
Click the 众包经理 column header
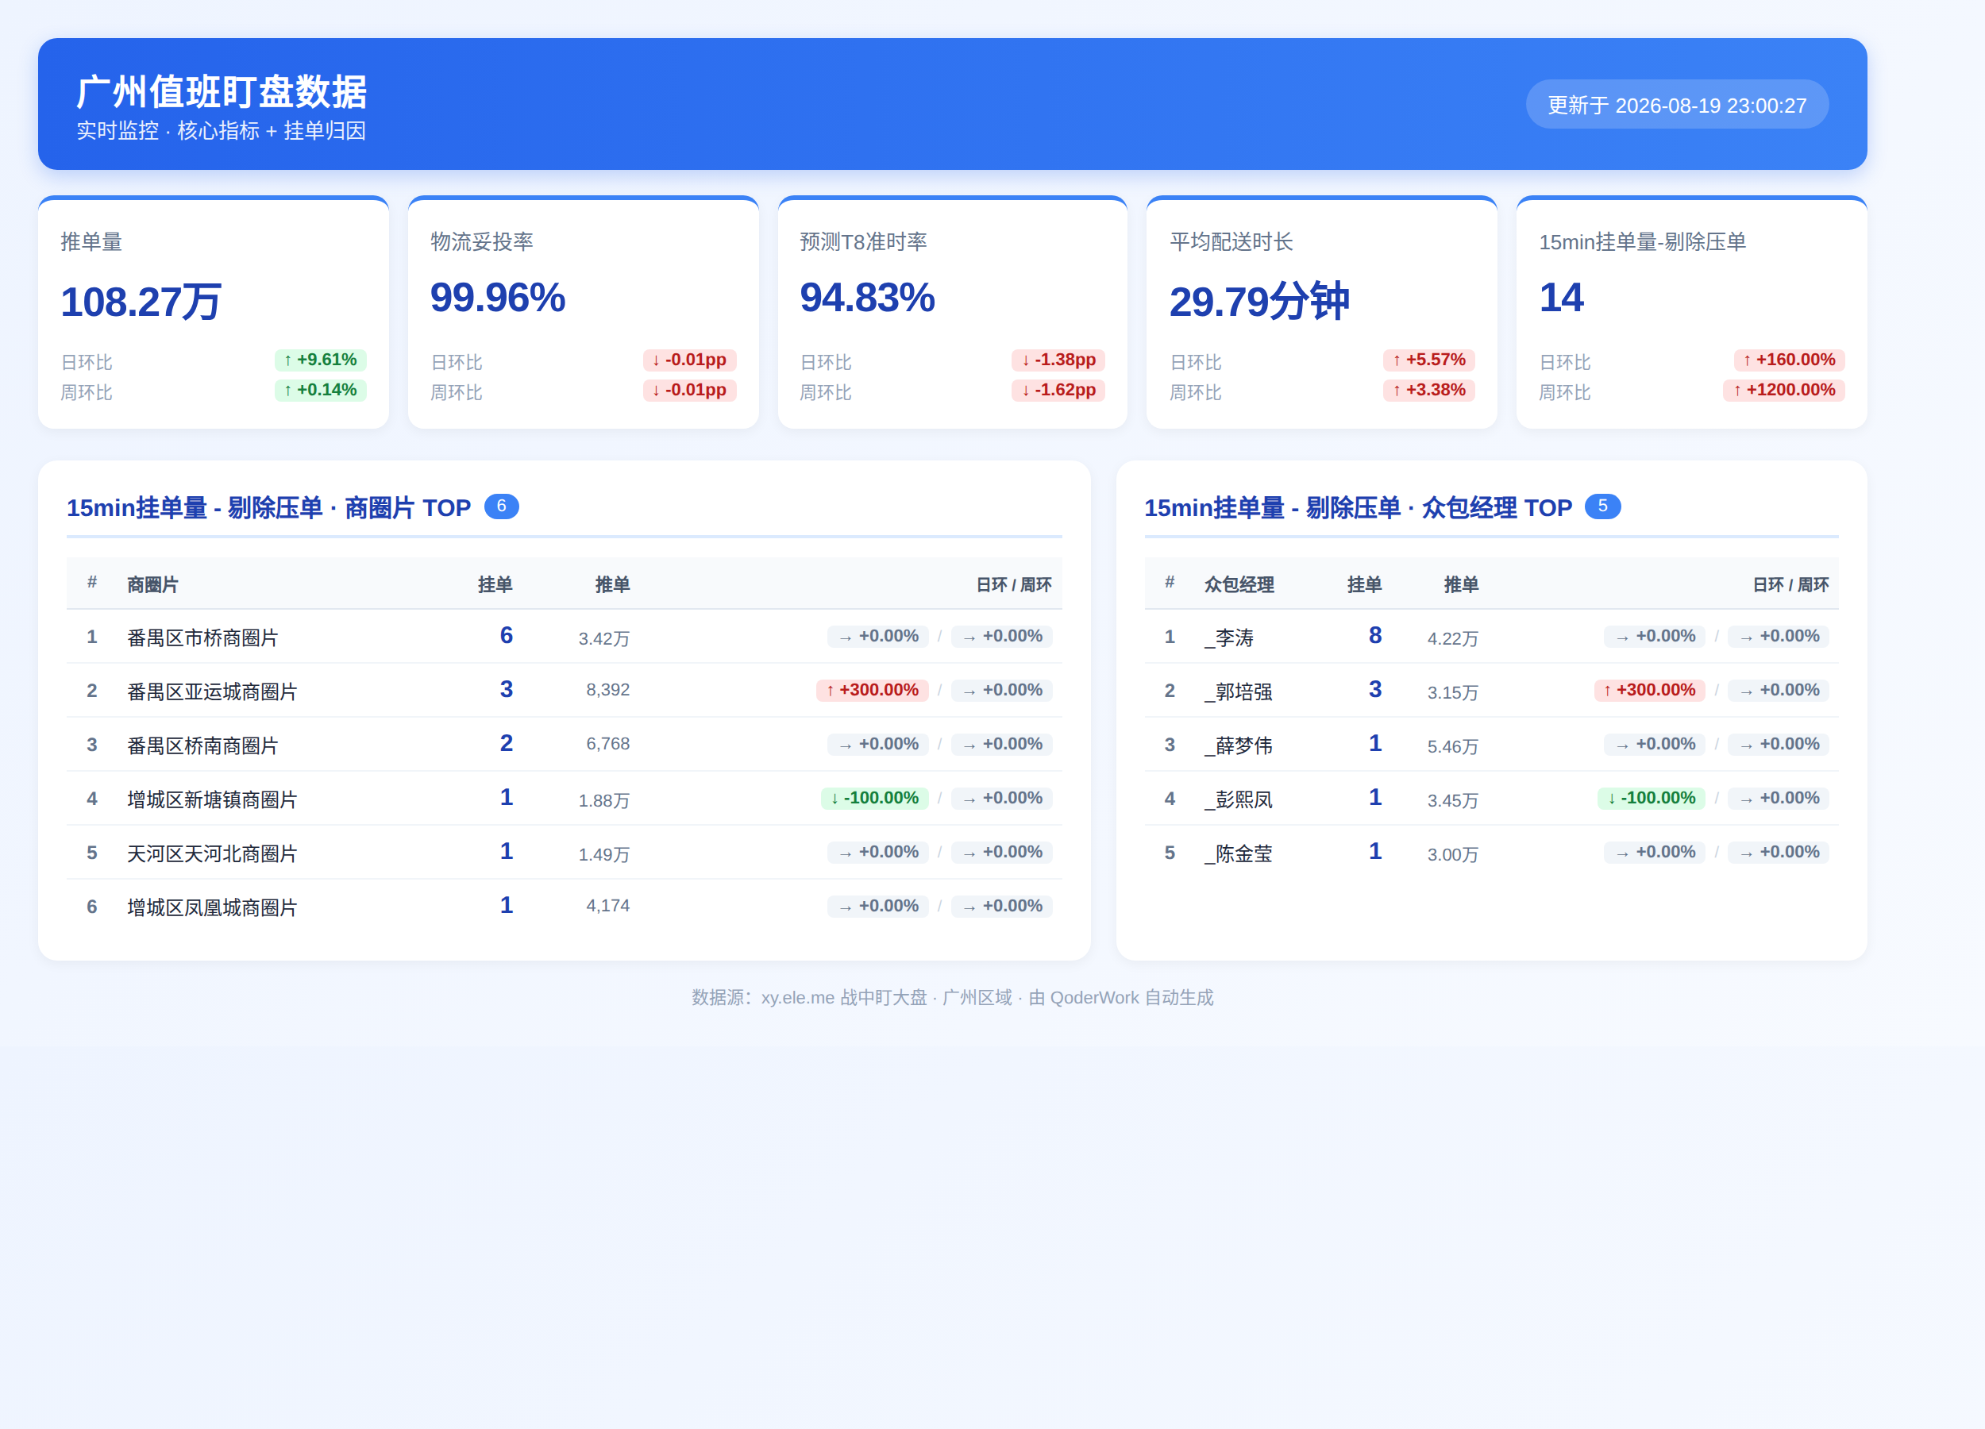coord(1239,584)
